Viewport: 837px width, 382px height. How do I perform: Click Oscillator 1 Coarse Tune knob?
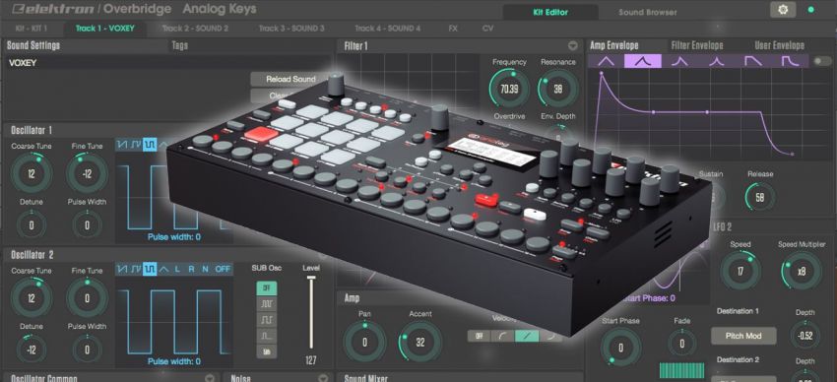click(32, 173)
